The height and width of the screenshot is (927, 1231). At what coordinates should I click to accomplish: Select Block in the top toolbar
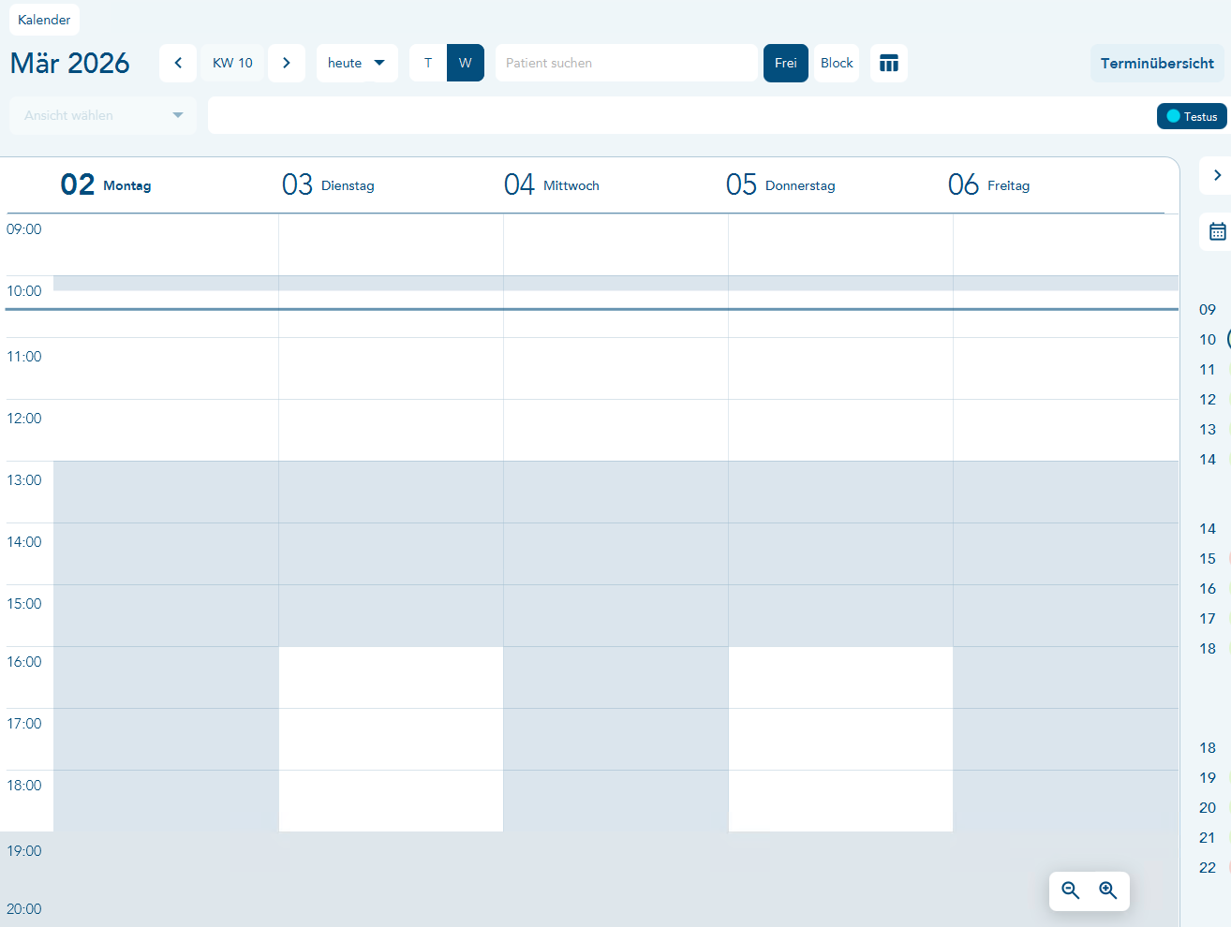click(x=836, y=63)
